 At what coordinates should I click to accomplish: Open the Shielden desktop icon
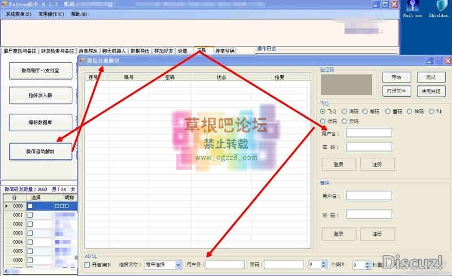pos(439,8)
